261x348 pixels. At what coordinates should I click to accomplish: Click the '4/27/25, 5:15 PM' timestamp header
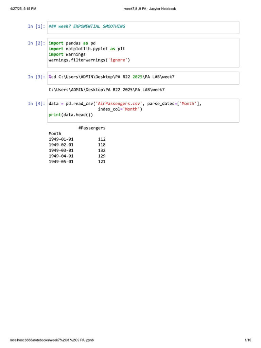pyautogui.click(x=23, y=9)
